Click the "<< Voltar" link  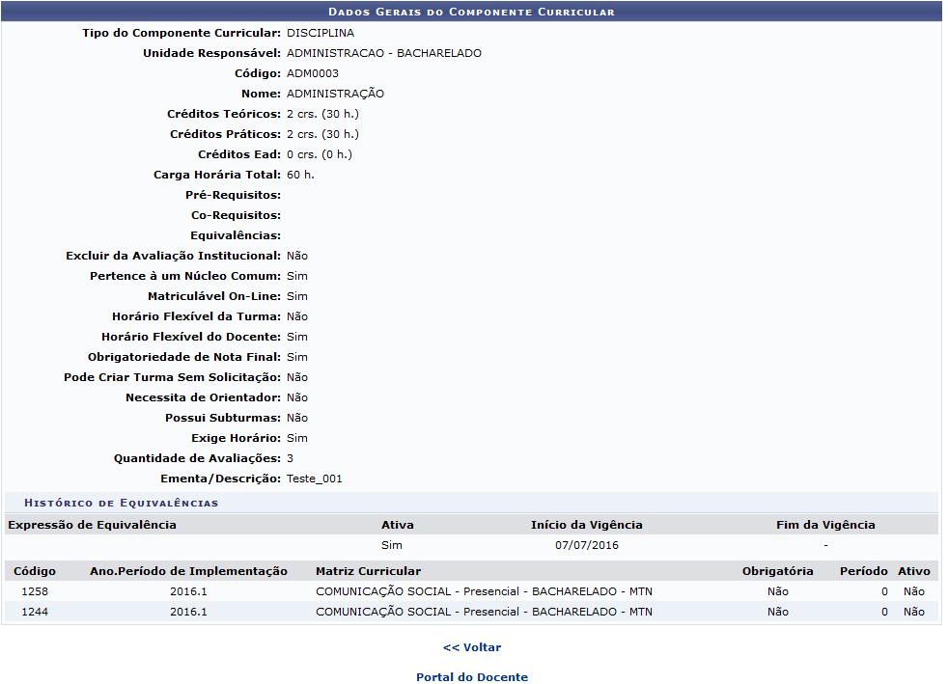(x=472, y=647)
